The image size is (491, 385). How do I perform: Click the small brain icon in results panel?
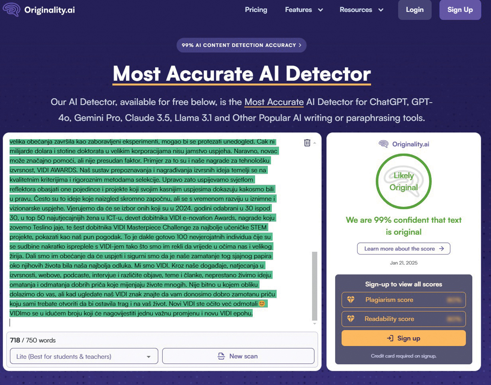(384, 144)
